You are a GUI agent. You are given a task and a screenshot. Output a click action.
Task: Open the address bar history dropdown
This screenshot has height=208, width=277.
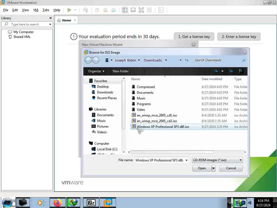[x=180, y=60]
